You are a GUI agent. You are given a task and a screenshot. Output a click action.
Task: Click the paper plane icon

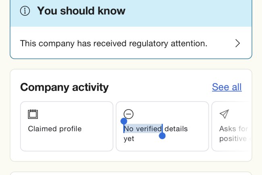224,114
